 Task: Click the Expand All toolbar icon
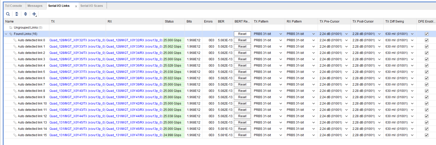click(x=26, y=14)
